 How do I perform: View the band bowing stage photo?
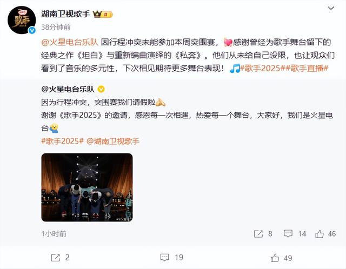pos(87,187)
